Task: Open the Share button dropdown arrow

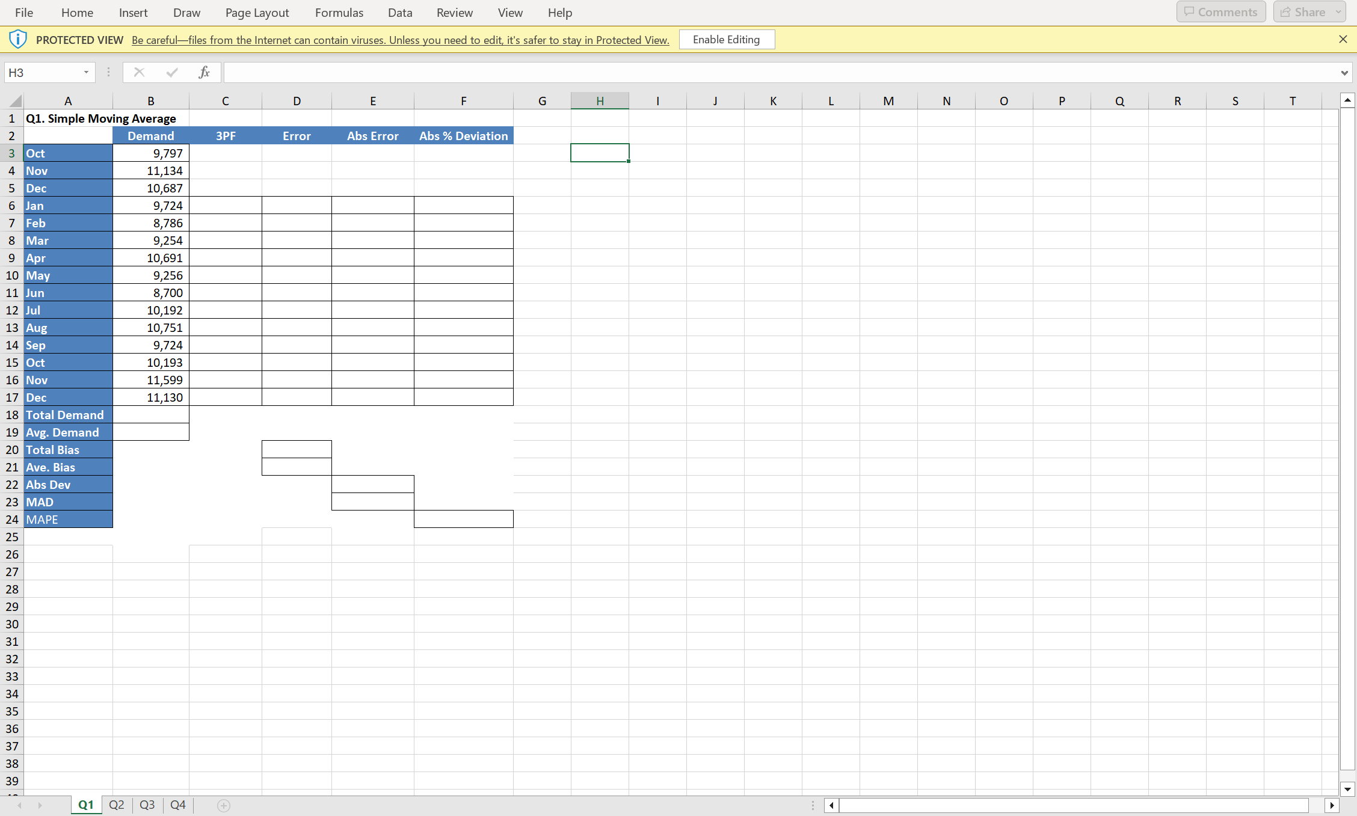Action: tap(1338, 12)
